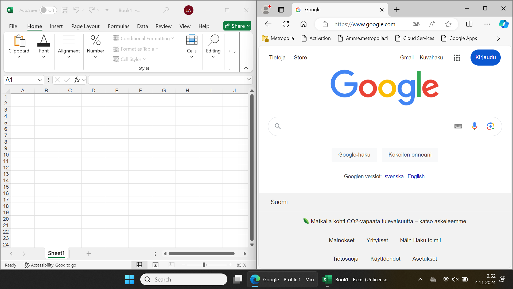
Task: Click the Redo arrow in Excel
Action: [92, 10]
